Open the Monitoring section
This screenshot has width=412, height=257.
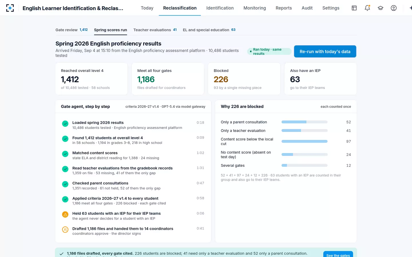[x=255, y=8]
